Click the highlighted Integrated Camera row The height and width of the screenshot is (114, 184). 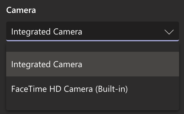point(93,64)
